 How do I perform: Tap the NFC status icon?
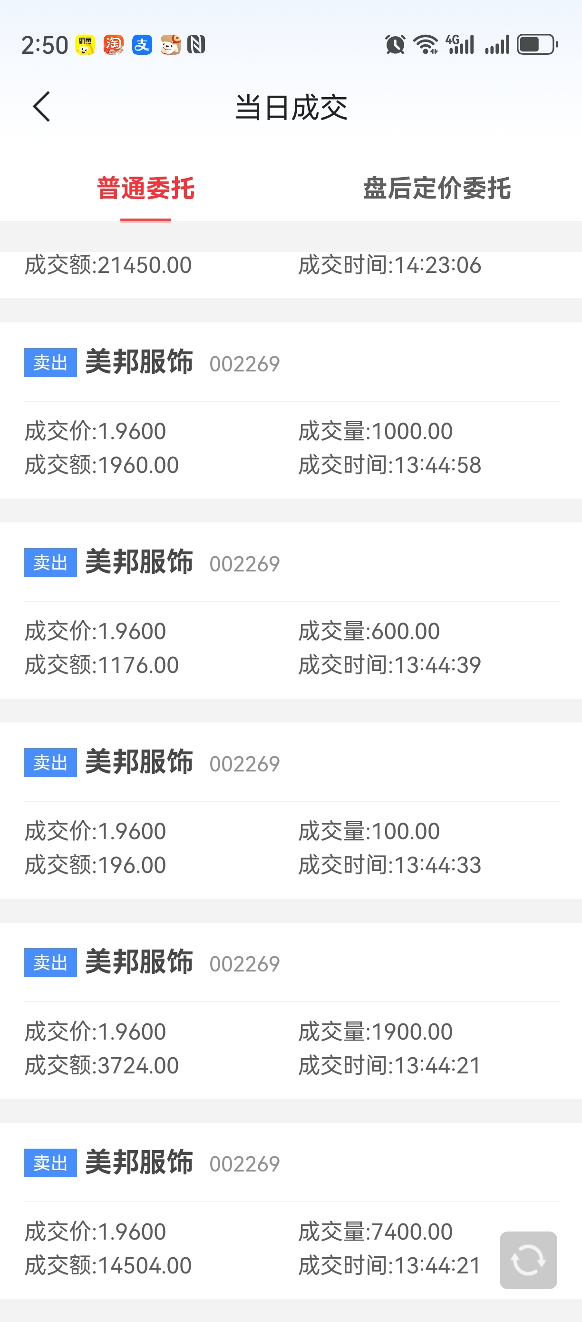196,45
